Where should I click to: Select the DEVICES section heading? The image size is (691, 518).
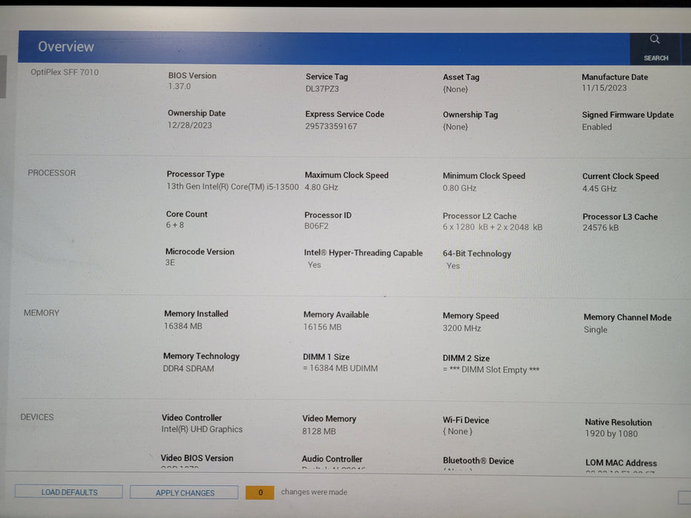pyautogui.click(x=37, y=417)
